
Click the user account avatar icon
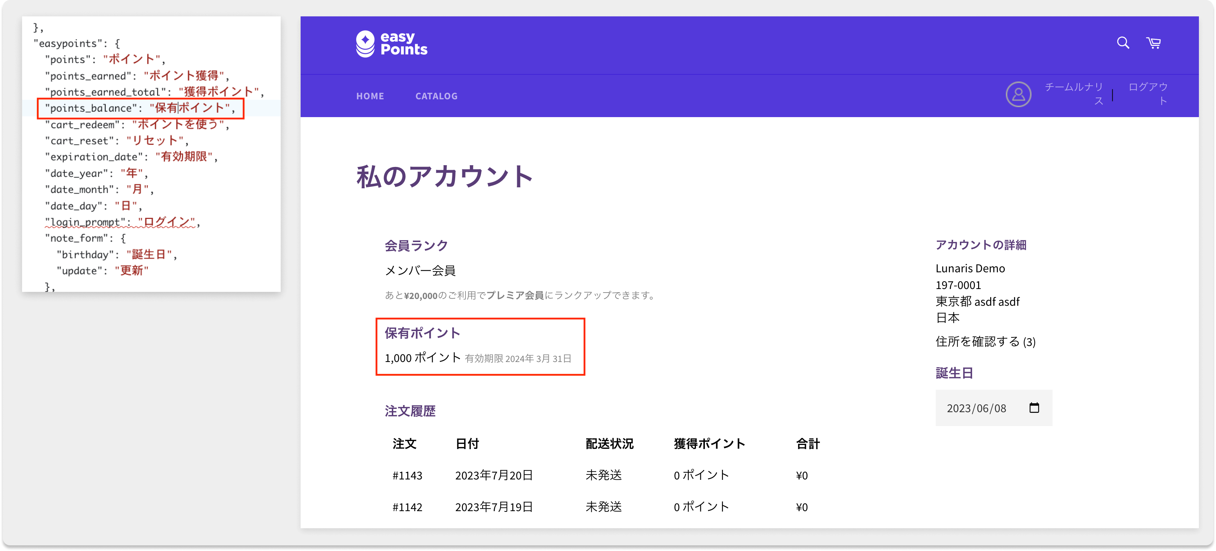point(1018,94)
